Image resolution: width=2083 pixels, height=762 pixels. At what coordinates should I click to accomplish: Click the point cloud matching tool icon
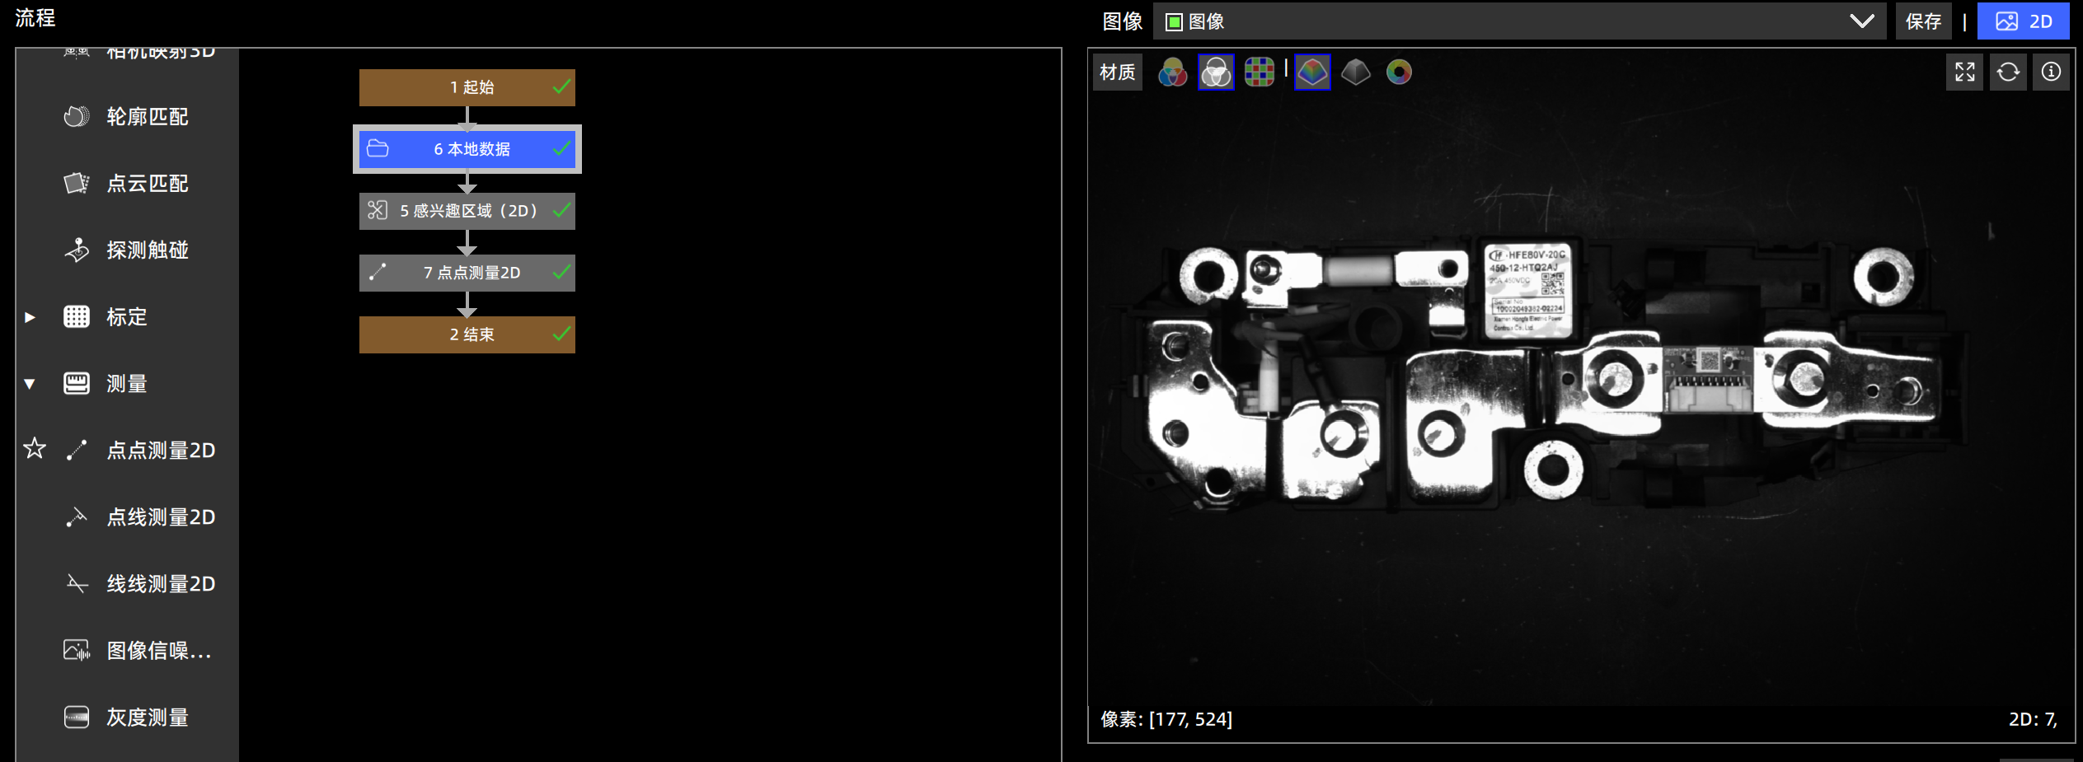pyautogui.click(x=77, y=183)
